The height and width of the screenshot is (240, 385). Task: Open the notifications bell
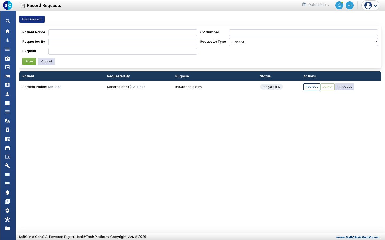coord(339,5)
